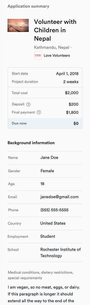
Task: Open the Love Volunteers organization link
Action: pyautogui.click(x=57, y=55)
